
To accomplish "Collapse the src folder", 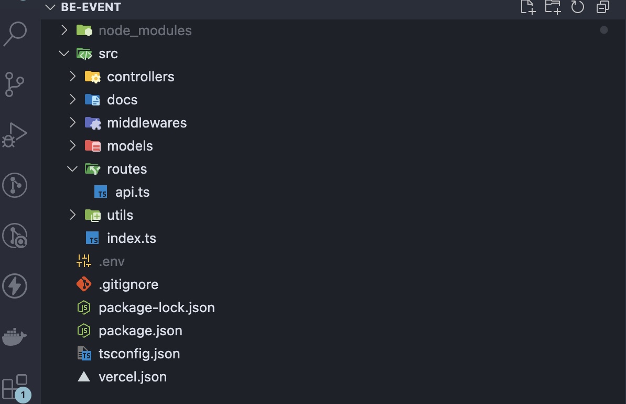I will click(64, 53).
